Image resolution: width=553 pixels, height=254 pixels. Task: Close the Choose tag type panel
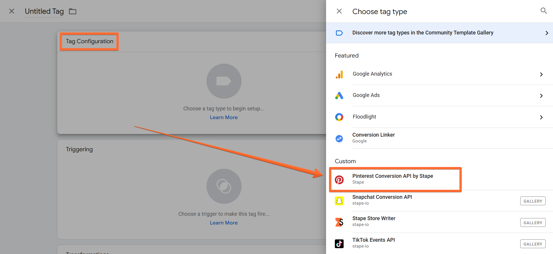tap(339, 11)
